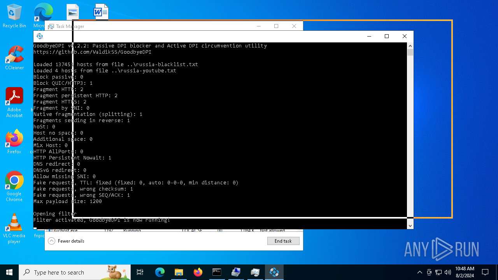Open the notification center
498x280 pixels.
[485, 272]
